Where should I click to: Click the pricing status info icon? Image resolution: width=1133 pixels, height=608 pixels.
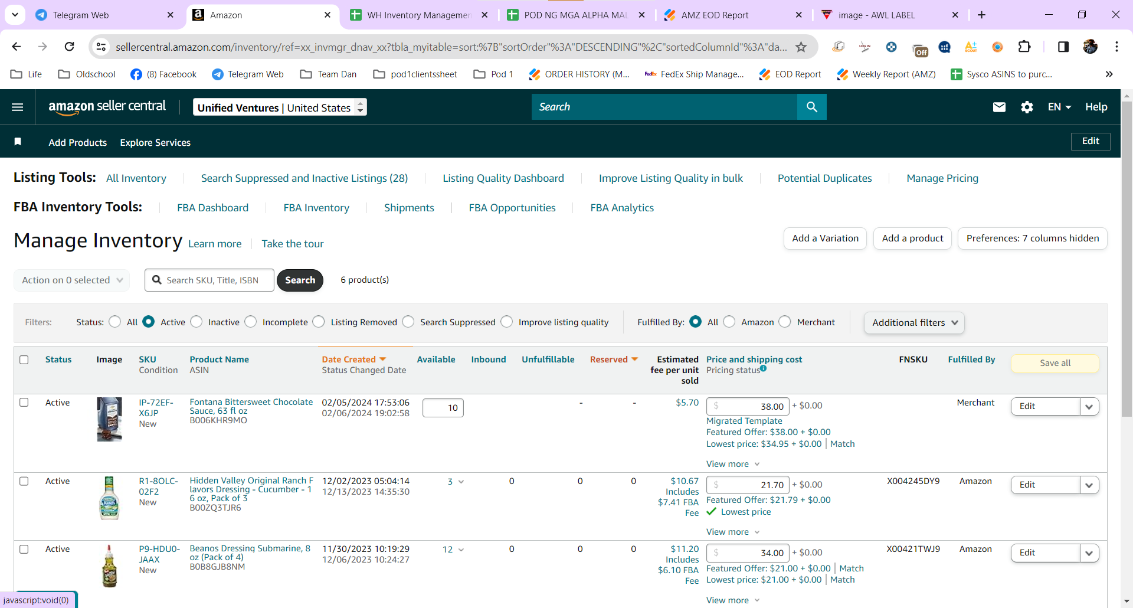763,368
